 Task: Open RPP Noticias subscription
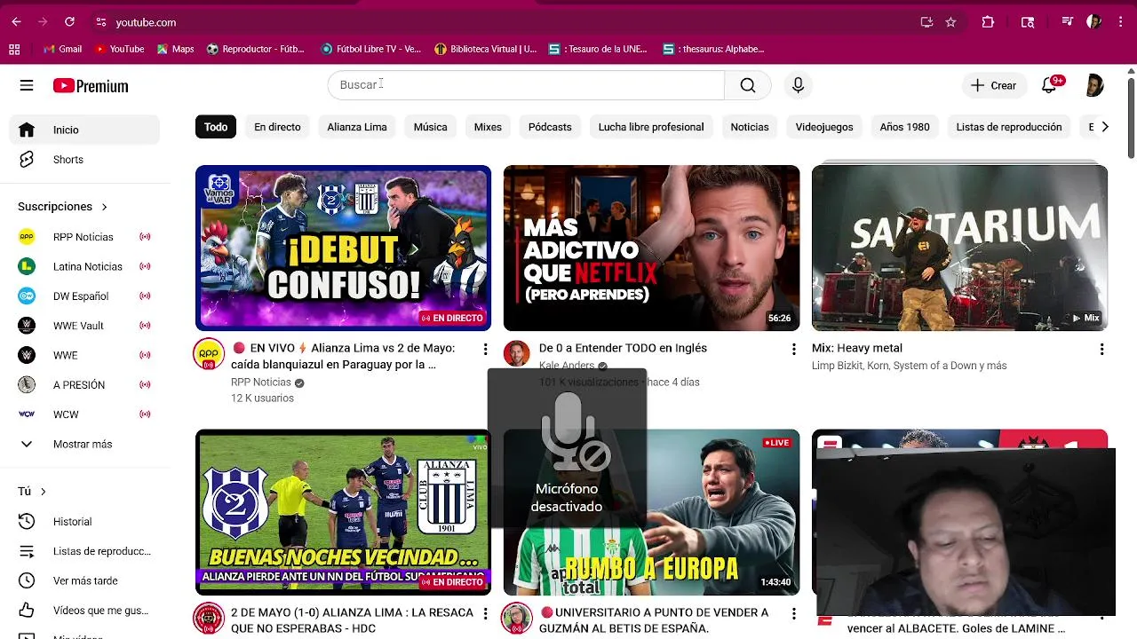click(x=84, y=237)
